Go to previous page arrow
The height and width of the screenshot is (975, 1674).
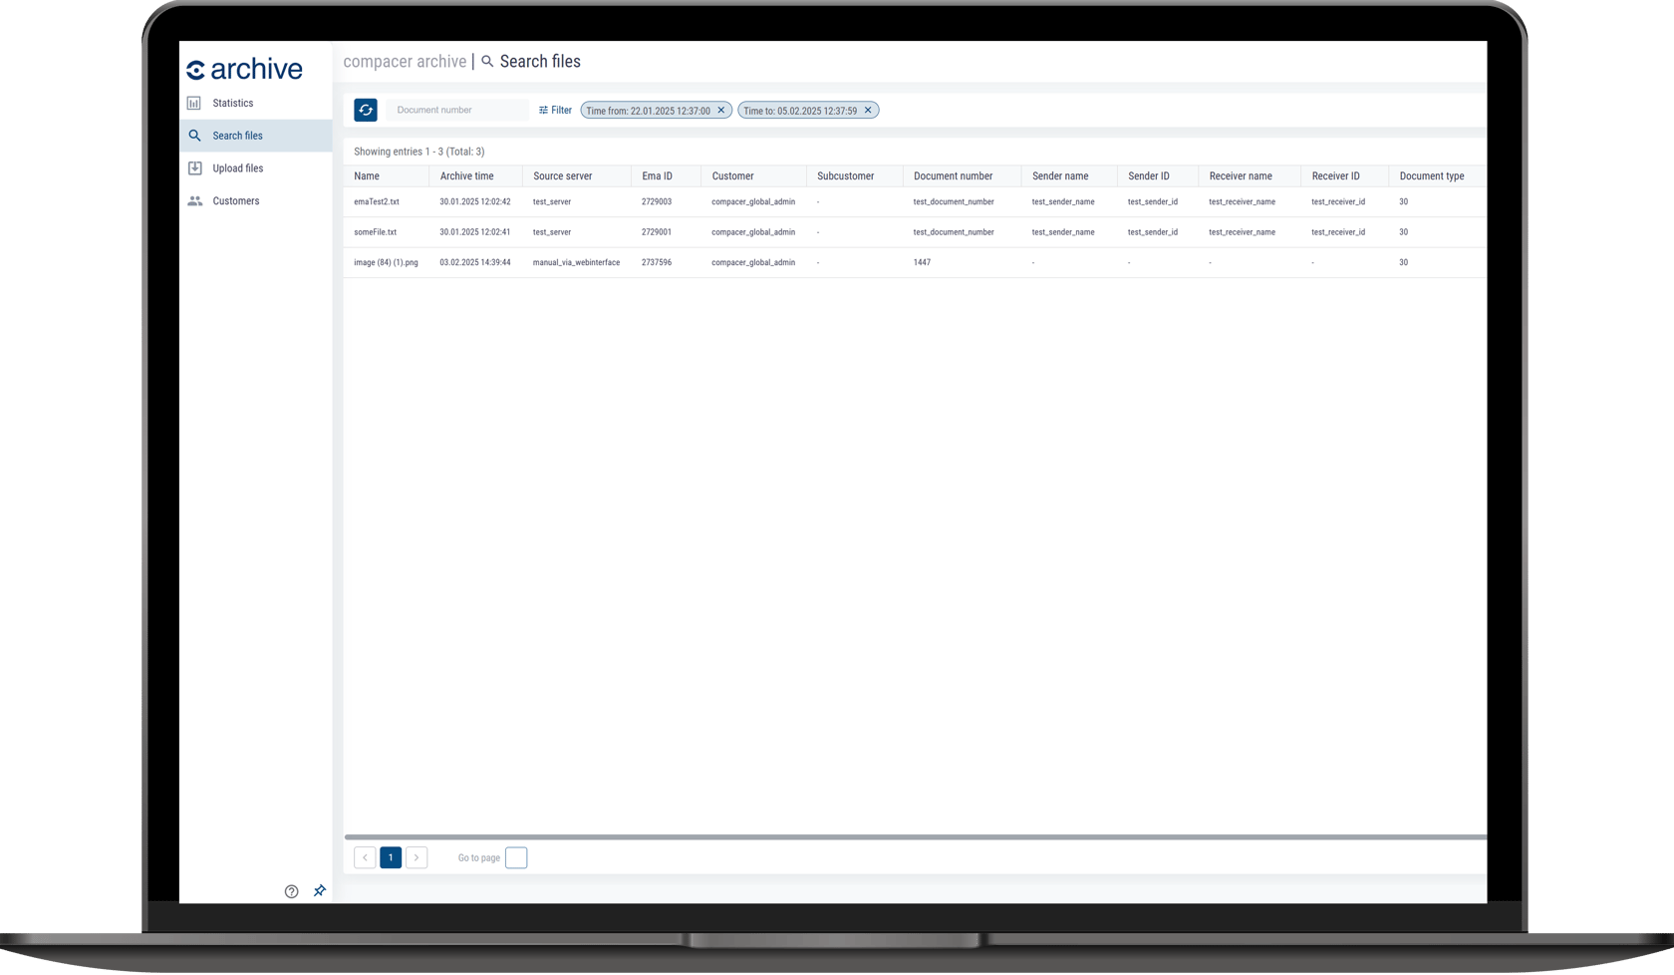click(365, 858)
